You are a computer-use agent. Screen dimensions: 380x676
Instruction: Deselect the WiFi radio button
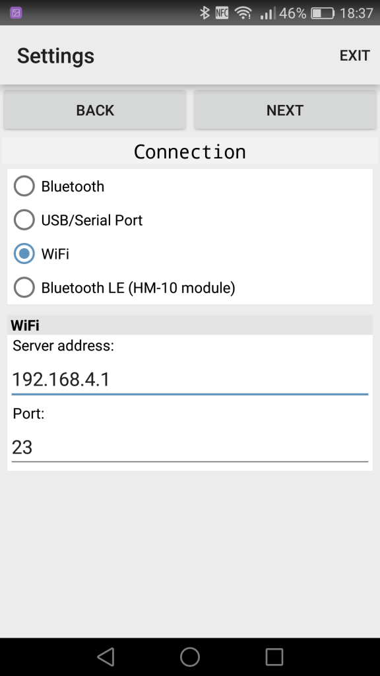pyautogui.click(x=24, y=253)
